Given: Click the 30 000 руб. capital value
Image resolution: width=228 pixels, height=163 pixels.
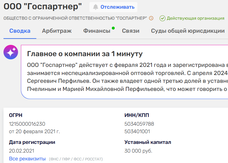Looking at the screenshot, I should 138,151.
